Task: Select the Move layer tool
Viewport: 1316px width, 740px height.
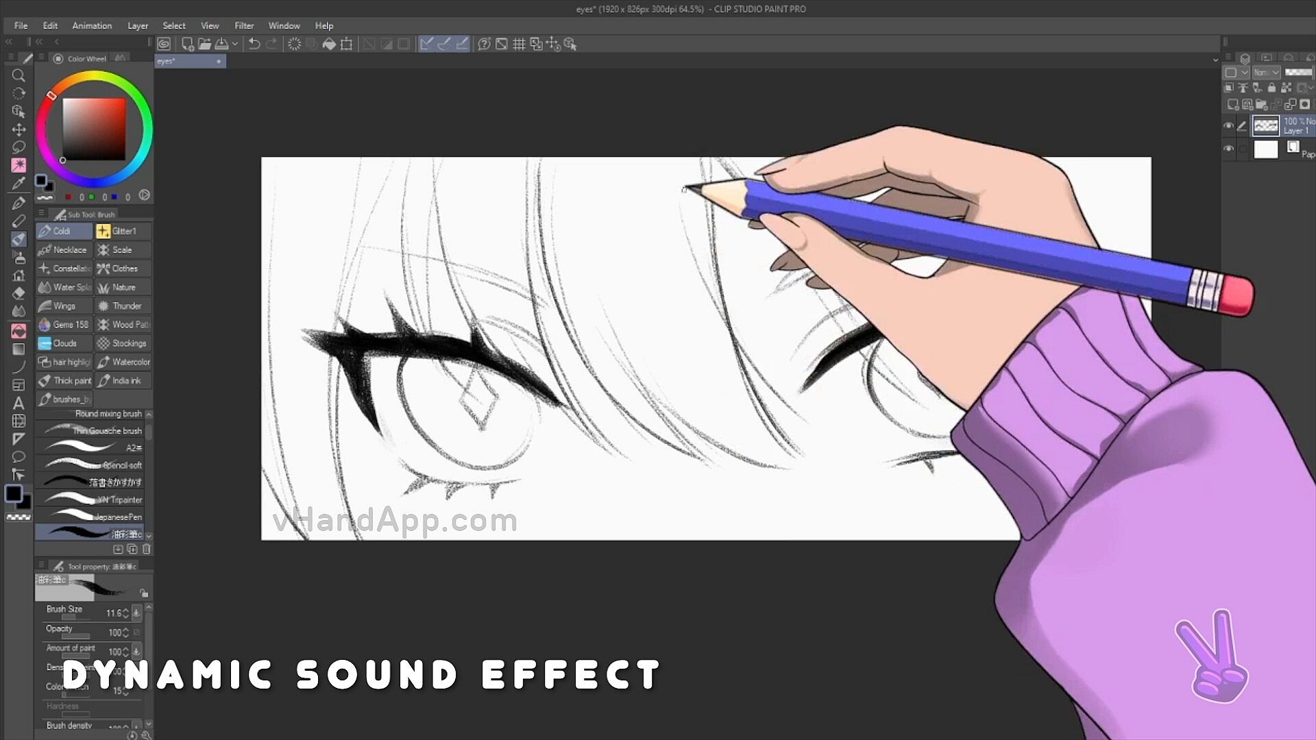Action: pos(19,129)
